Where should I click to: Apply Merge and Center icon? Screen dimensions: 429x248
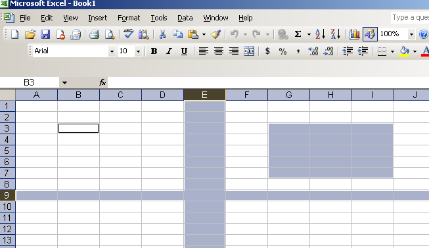(x=249, y=51)
